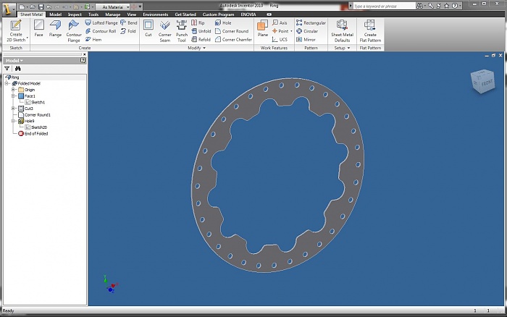Screen dimensions: 507x317
Task: Create a work Point
Action: point(280,31)
